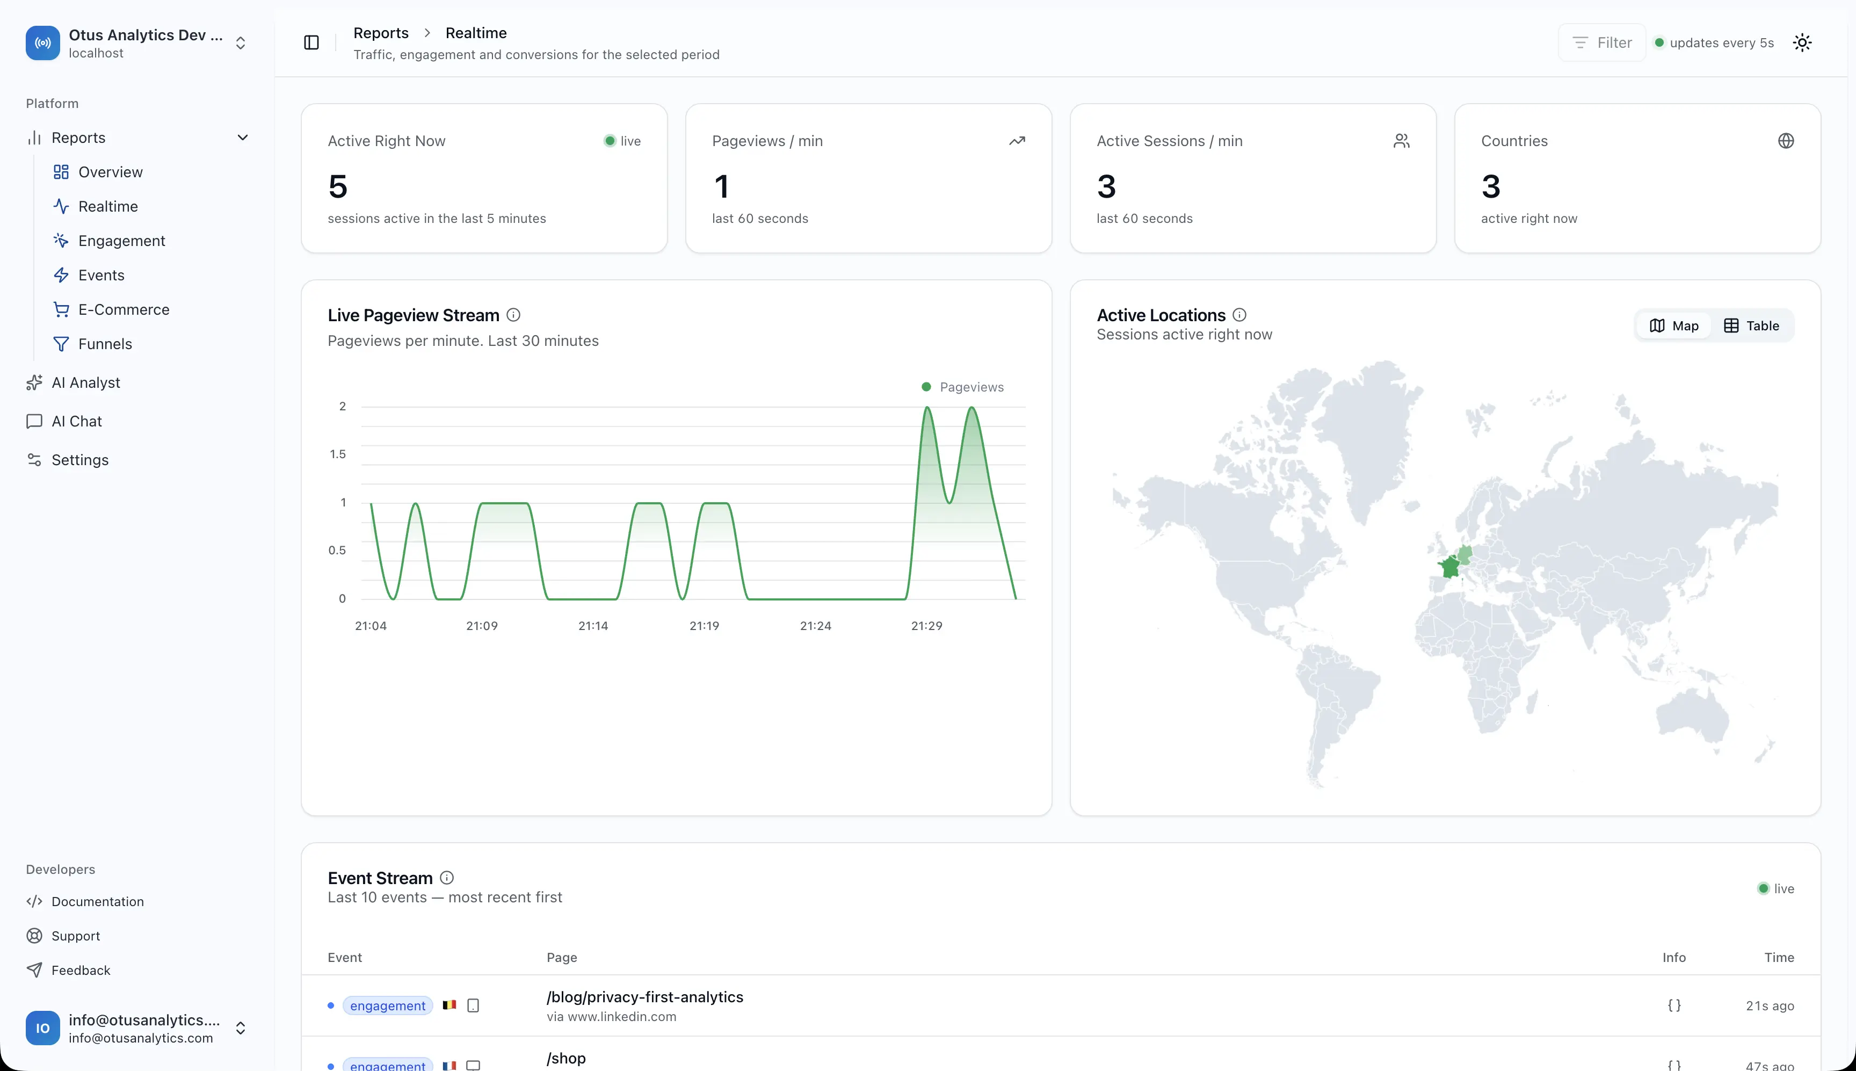Click the 'updates every 5s' status indicator
This screenshot has width=1856, height=1071.
pos(1714,42)
